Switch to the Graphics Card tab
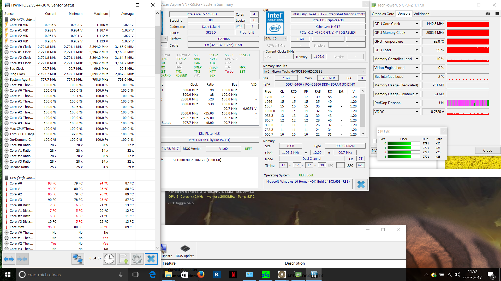The height and width of the screenshot is (281, 501). 383,14
